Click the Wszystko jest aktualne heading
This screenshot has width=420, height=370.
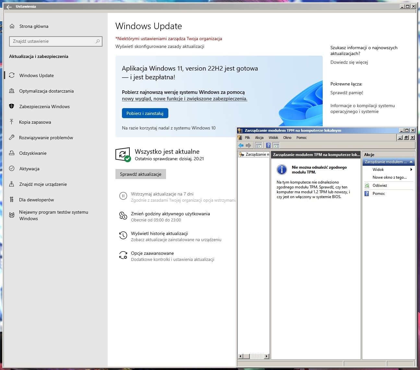point(167,151)
